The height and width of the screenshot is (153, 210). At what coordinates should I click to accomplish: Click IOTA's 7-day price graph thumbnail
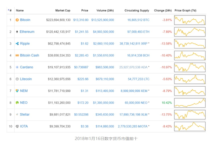coord(190,126)
